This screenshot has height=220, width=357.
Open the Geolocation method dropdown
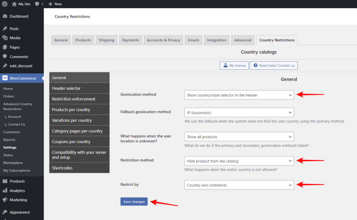pos(239,95)
